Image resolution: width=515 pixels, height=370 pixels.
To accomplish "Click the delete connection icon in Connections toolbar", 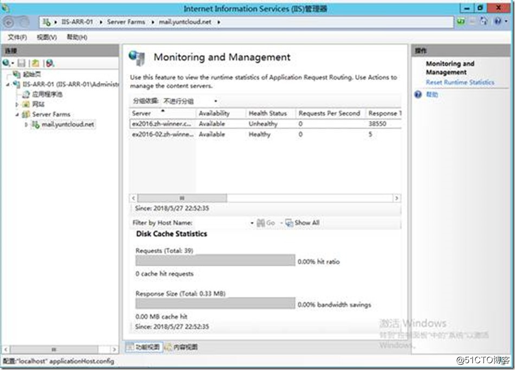I will (50, 63).
